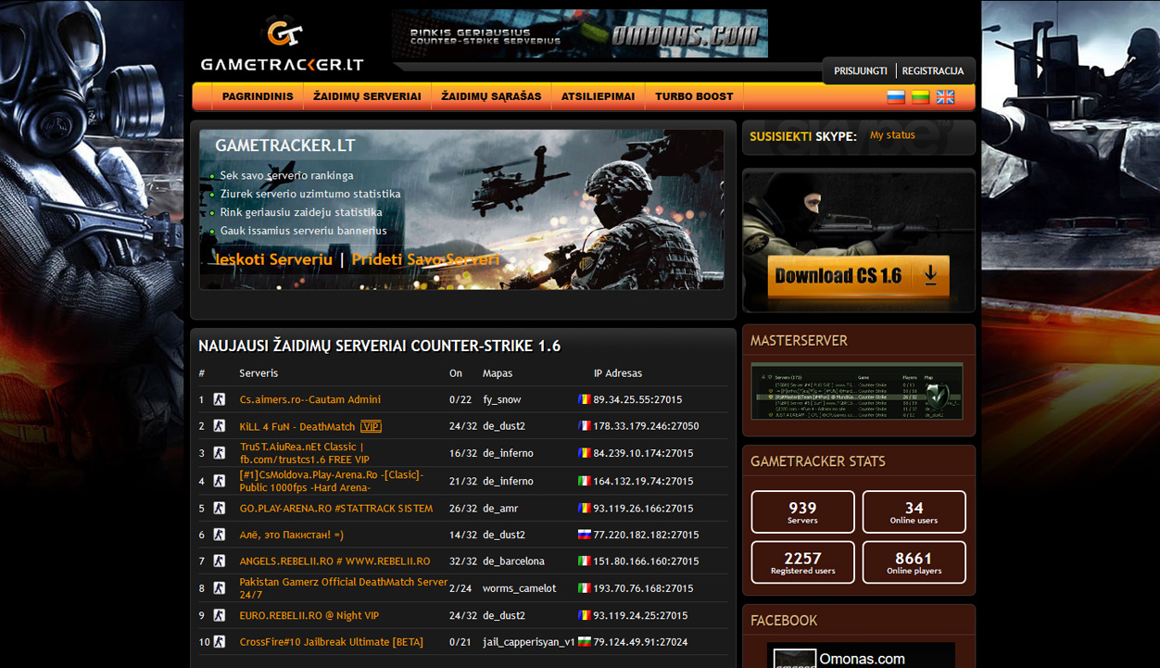Open ŽAIDIMŲ SĄRAŠAS menu
1160x668 pixels.
[491, 96]
